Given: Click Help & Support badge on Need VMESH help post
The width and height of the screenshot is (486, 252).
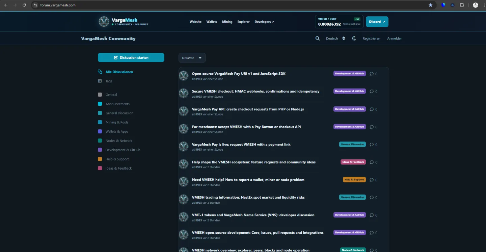Looking at the screenshot, I should (x=354, y=180).
